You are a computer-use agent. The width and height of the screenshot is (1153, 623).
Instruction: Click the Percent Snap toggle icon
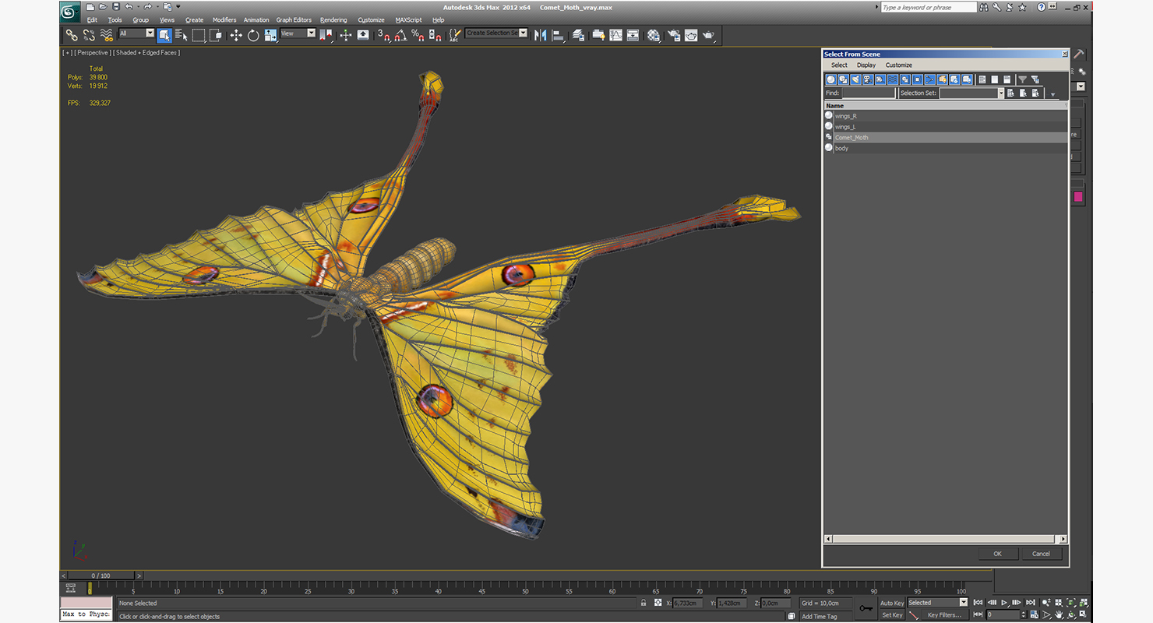coord(418,35)
